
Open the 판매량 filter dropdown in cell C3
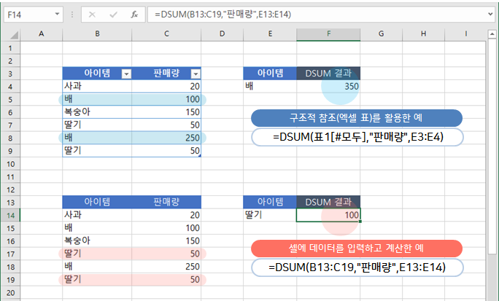tap(196, 74)
